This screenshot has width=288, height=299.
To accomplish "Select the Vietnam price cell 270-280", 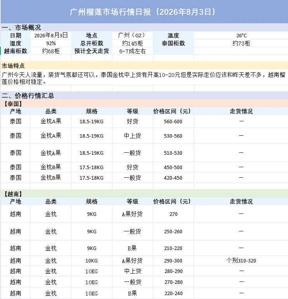I will (x=173, y=282).
